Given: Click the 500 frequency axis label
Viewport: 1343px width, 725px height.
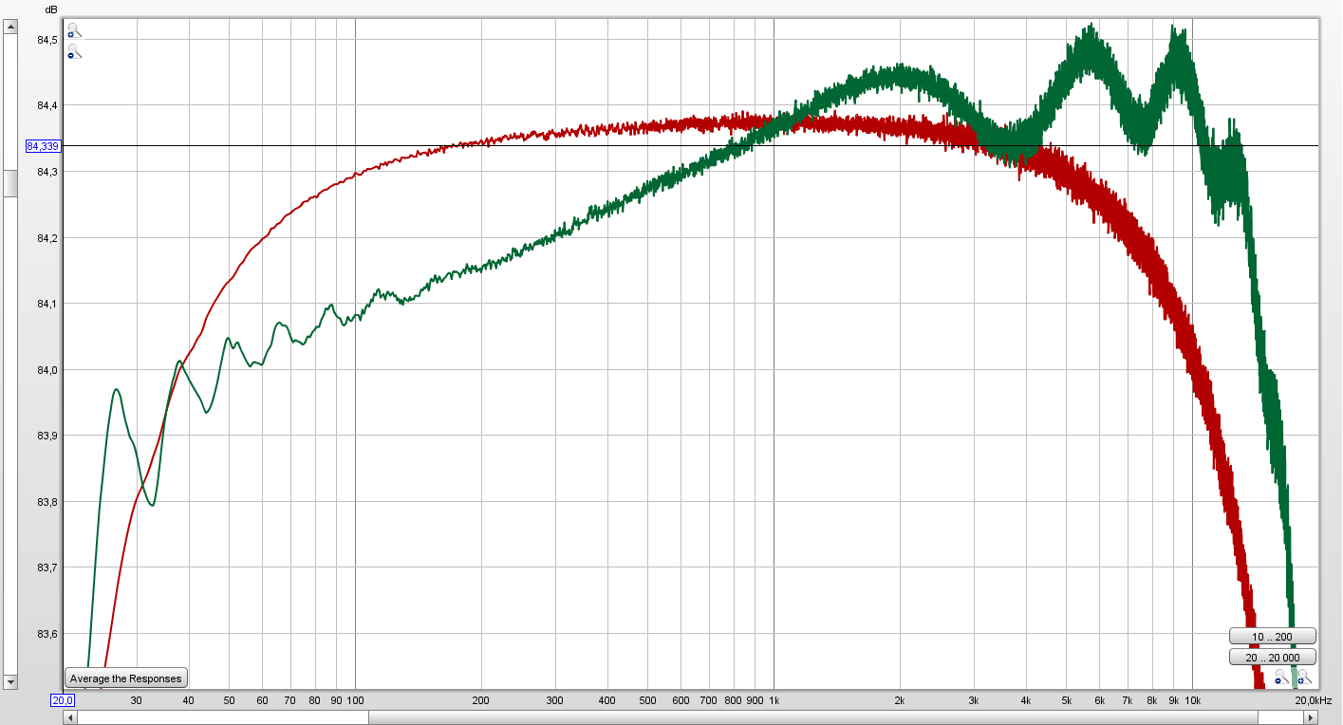Looking at the screenshot, I should click(x=647, y=700).
